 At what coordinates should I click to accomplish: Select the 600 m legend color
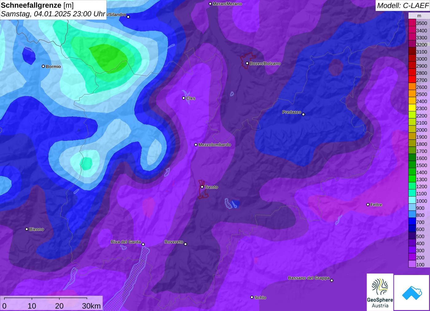pos(412,229)
